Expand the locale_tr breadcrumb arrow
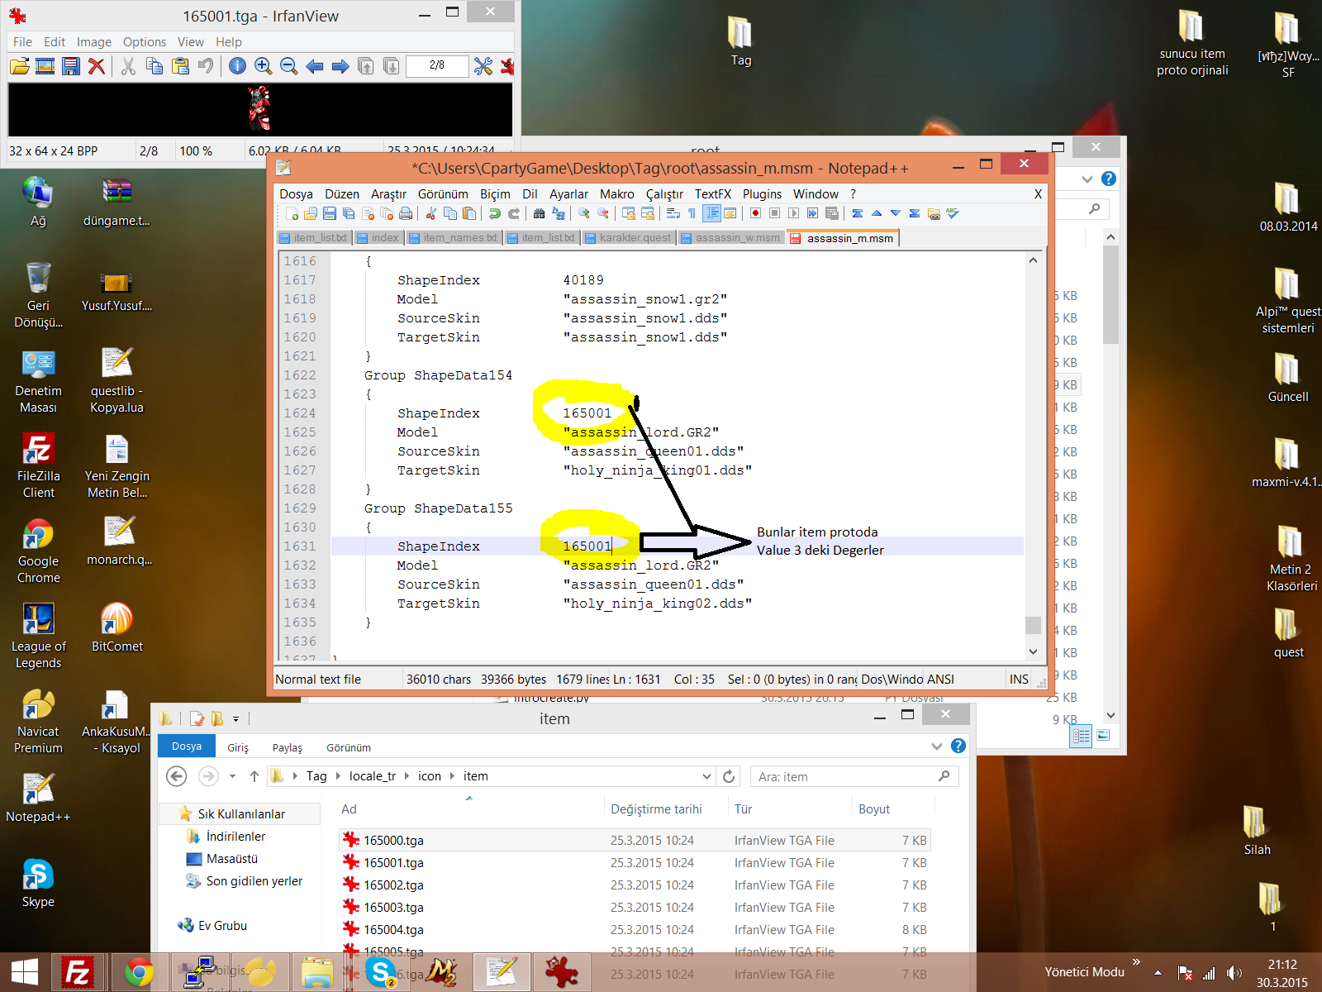This screenshot has width=1322, height=992. [x=407, y=776]
